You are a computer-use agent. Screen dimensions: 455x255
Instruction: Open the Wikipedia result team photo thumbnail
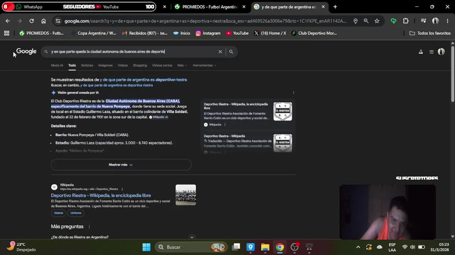click(186, 195)
